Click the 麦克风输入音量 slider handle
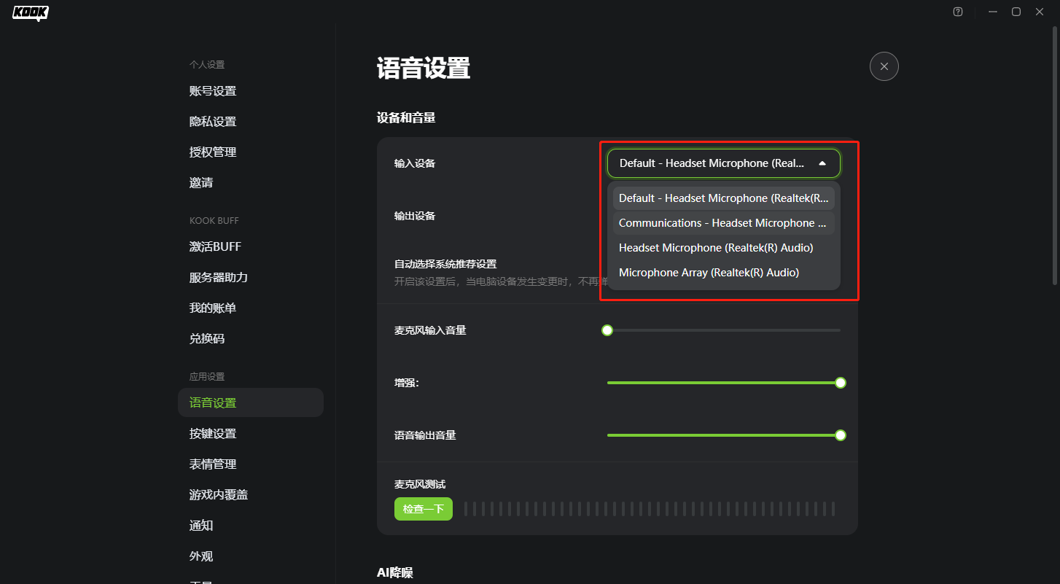1060x584 pixels. pyautogui.click(x=607, y=330)
